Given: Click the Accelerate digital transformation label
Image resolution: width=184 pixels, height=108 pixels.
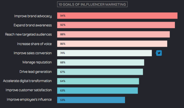Looking at the screenshot, I should click(27, 81).
